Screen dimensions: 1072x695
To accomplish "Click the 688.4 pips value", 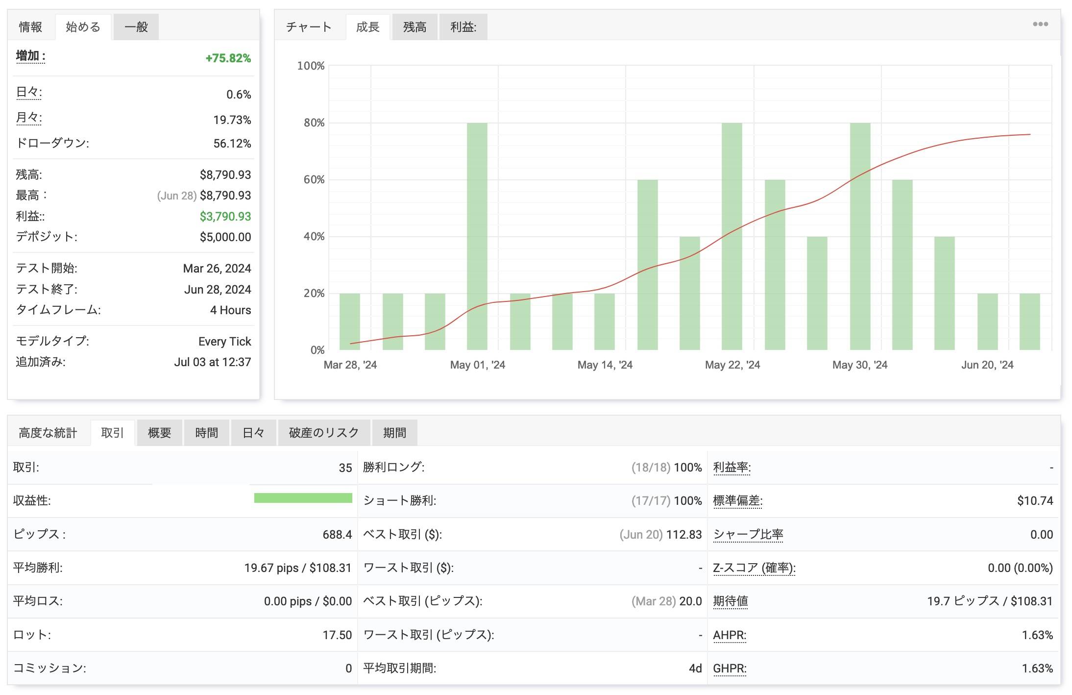I will pos(337,535).
